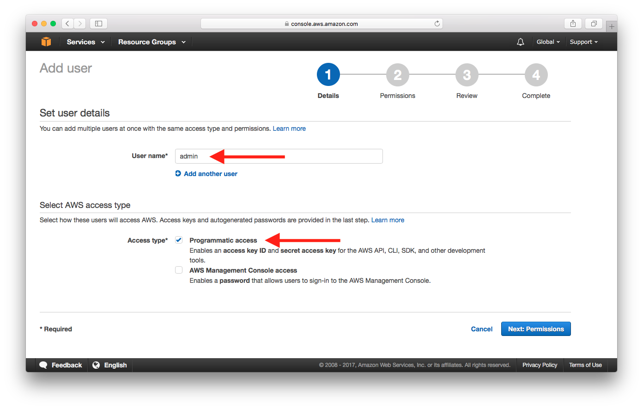Expand the Services dropdown menu

pyautogui.click(x=85, y=42)
